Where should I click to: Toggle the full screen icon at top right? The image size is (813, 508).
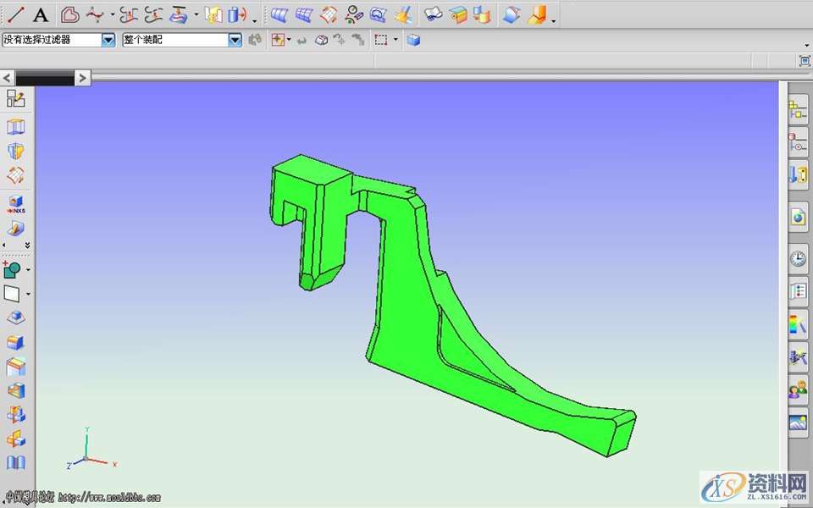(804, 60)
